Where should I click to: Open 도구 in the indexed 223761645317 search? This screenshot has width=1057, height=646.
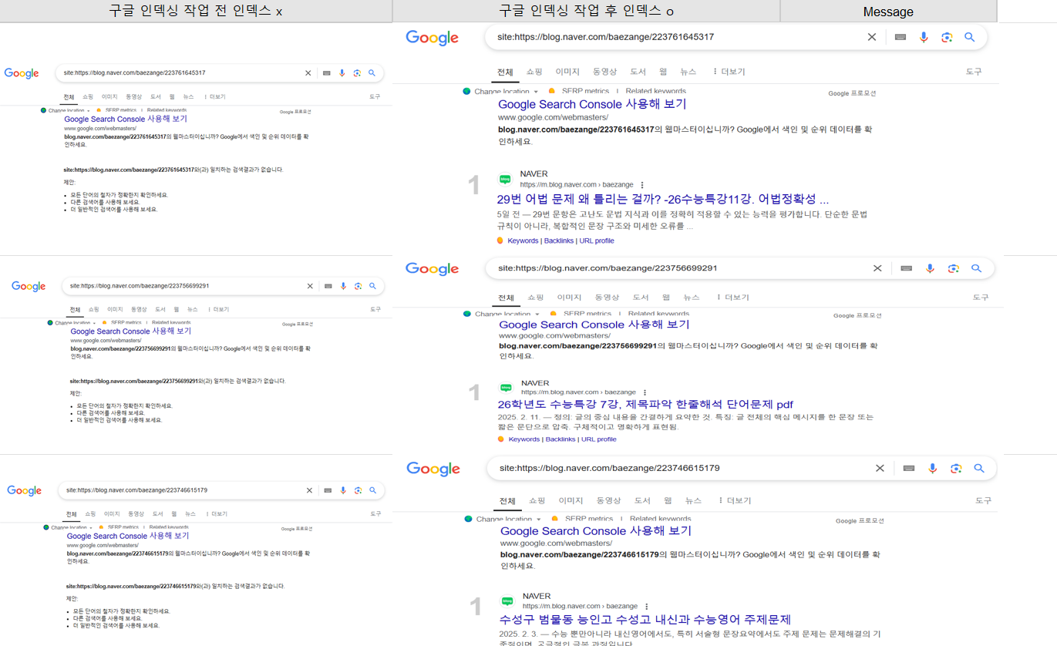[974, 72]
